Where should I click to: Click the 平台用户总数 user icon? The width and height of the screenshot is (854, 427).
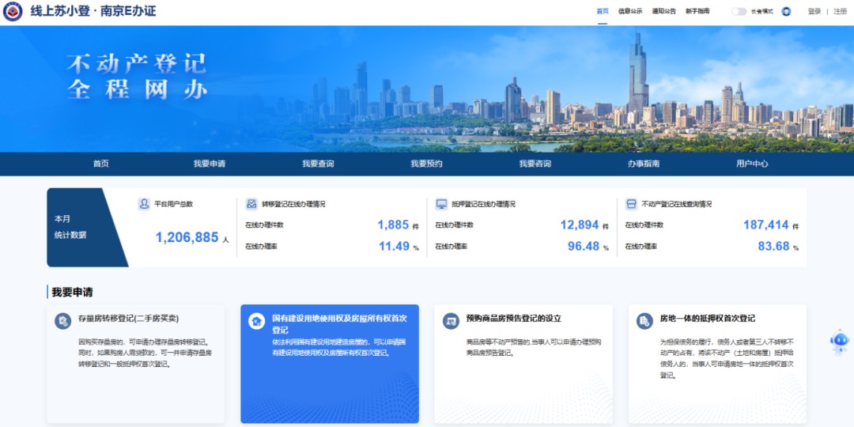tap(144, 204)
